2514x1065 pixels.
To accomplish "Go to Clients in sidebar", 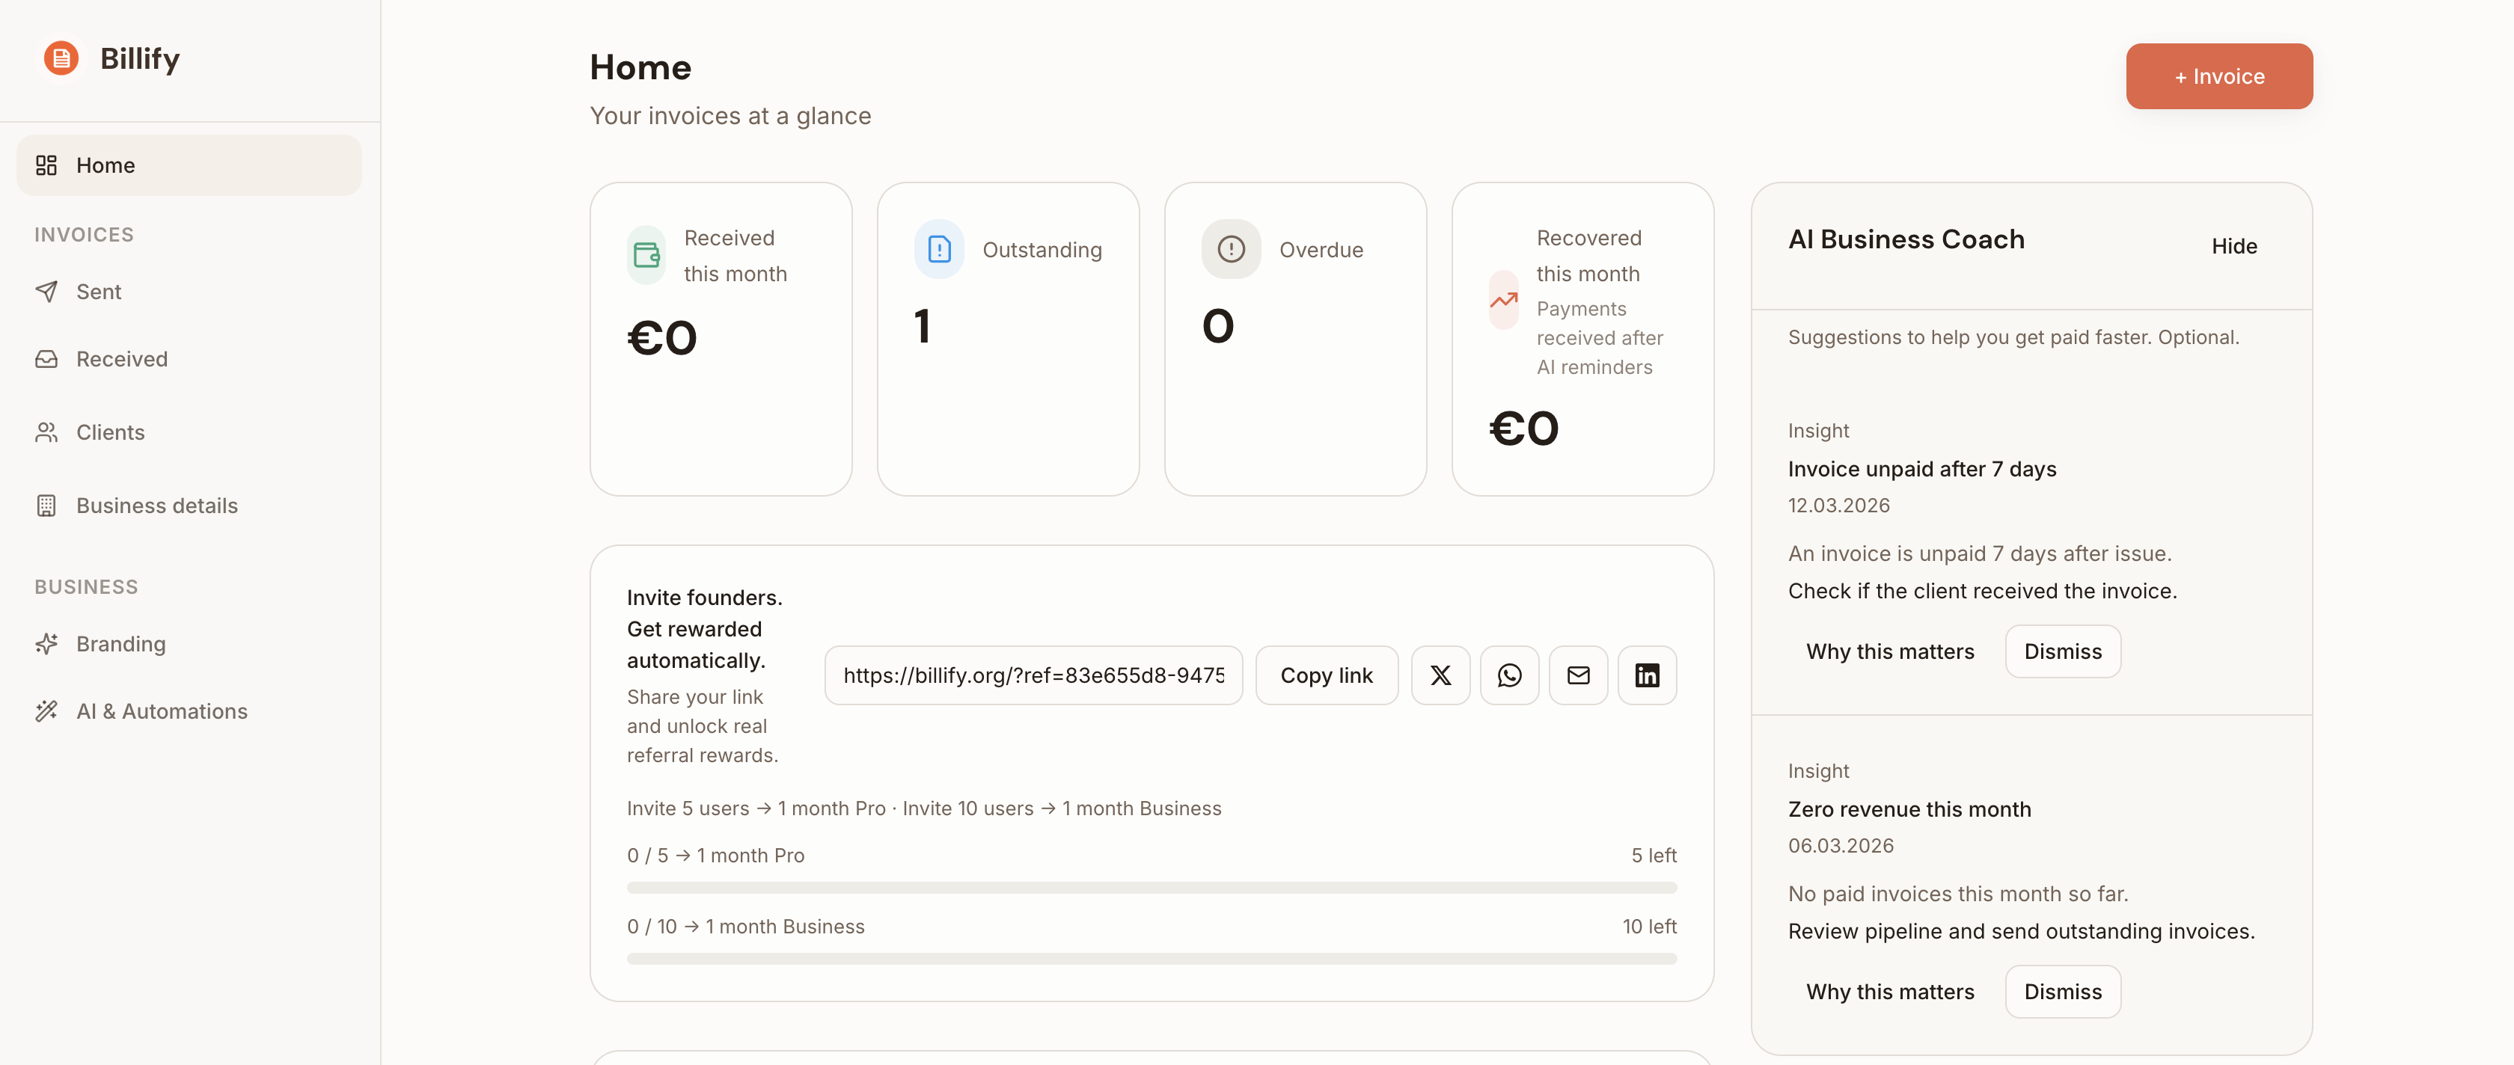I will click(x=109, y=432).
